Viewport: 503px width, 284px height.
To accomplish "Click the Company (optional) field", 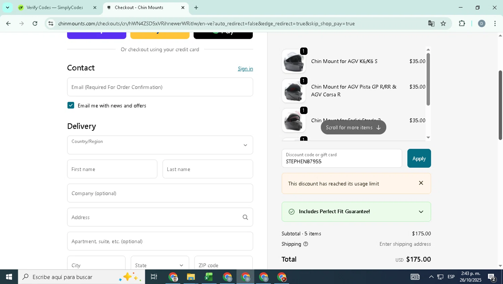I will pos(160,193).
